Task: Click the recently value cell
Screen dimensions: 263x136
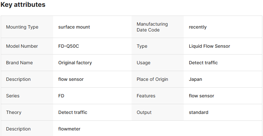Action: [198, 27]
